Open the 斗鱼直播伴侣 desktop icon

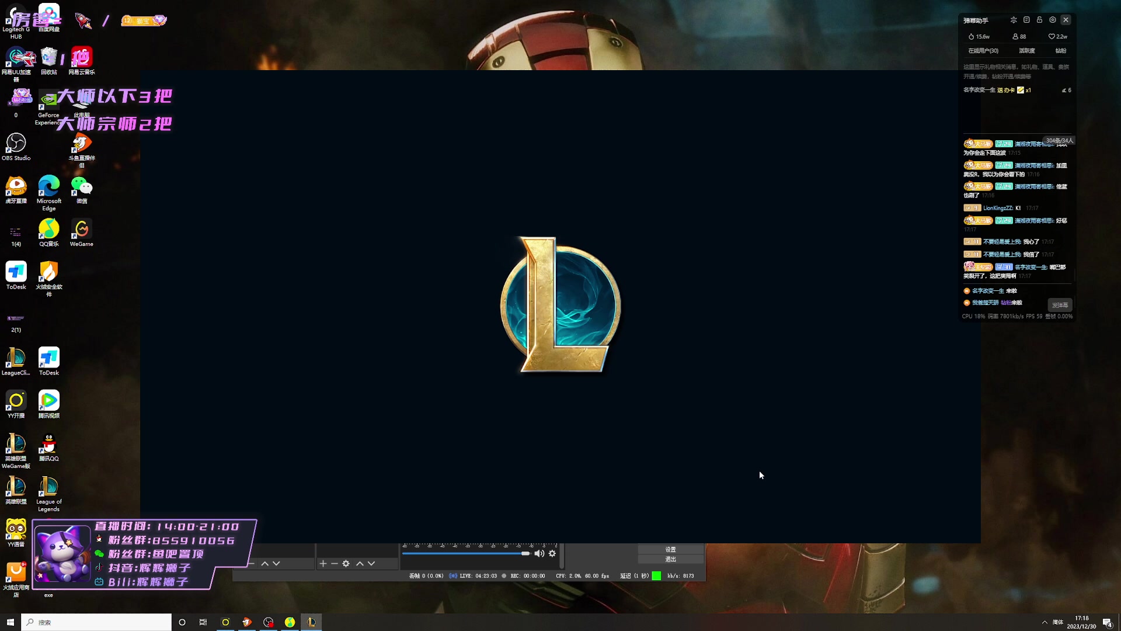pos(82,150)
